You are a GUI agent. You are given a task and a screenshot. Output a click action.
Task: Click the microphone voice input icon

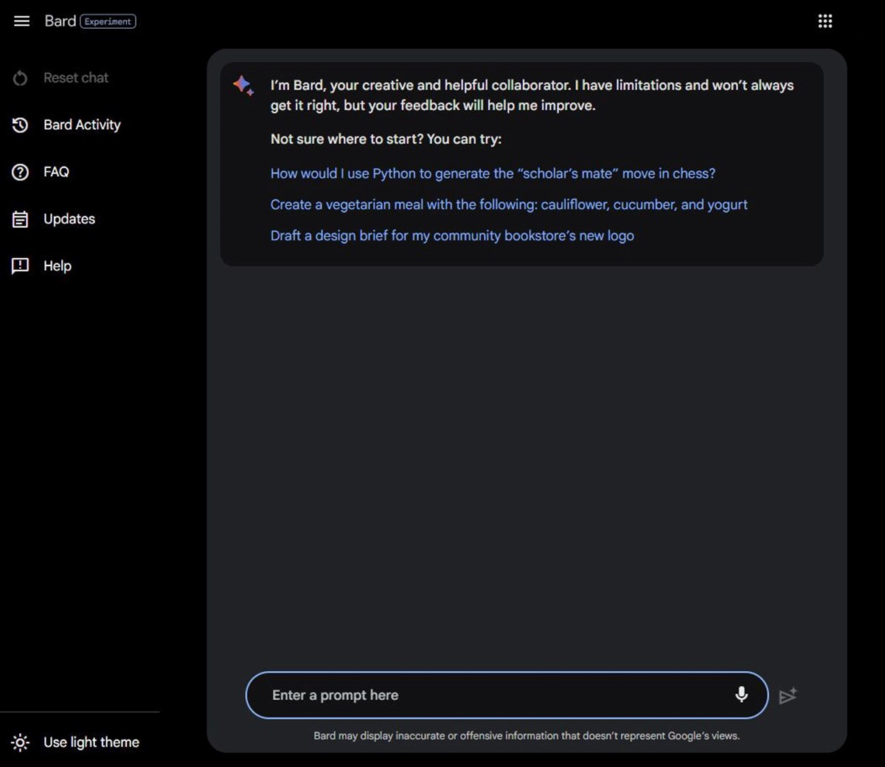point(741,695)
